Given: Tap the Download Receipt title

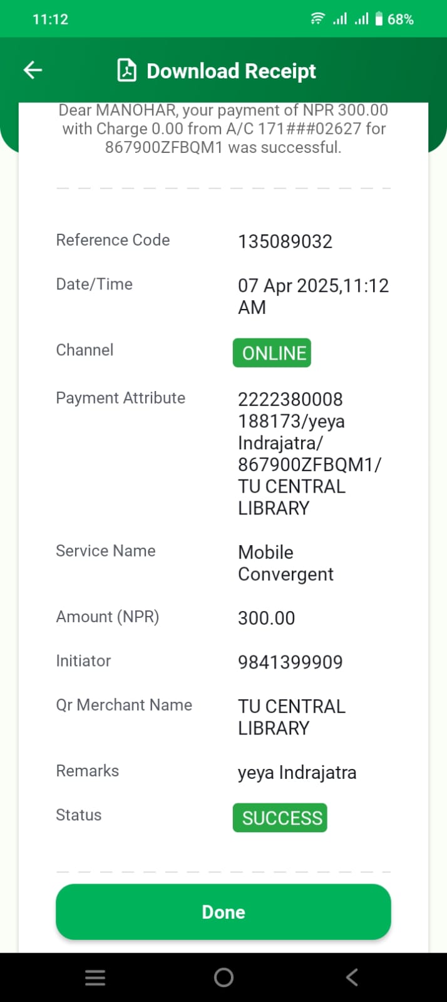Looking at the screenshot, I should click(231, 71).
